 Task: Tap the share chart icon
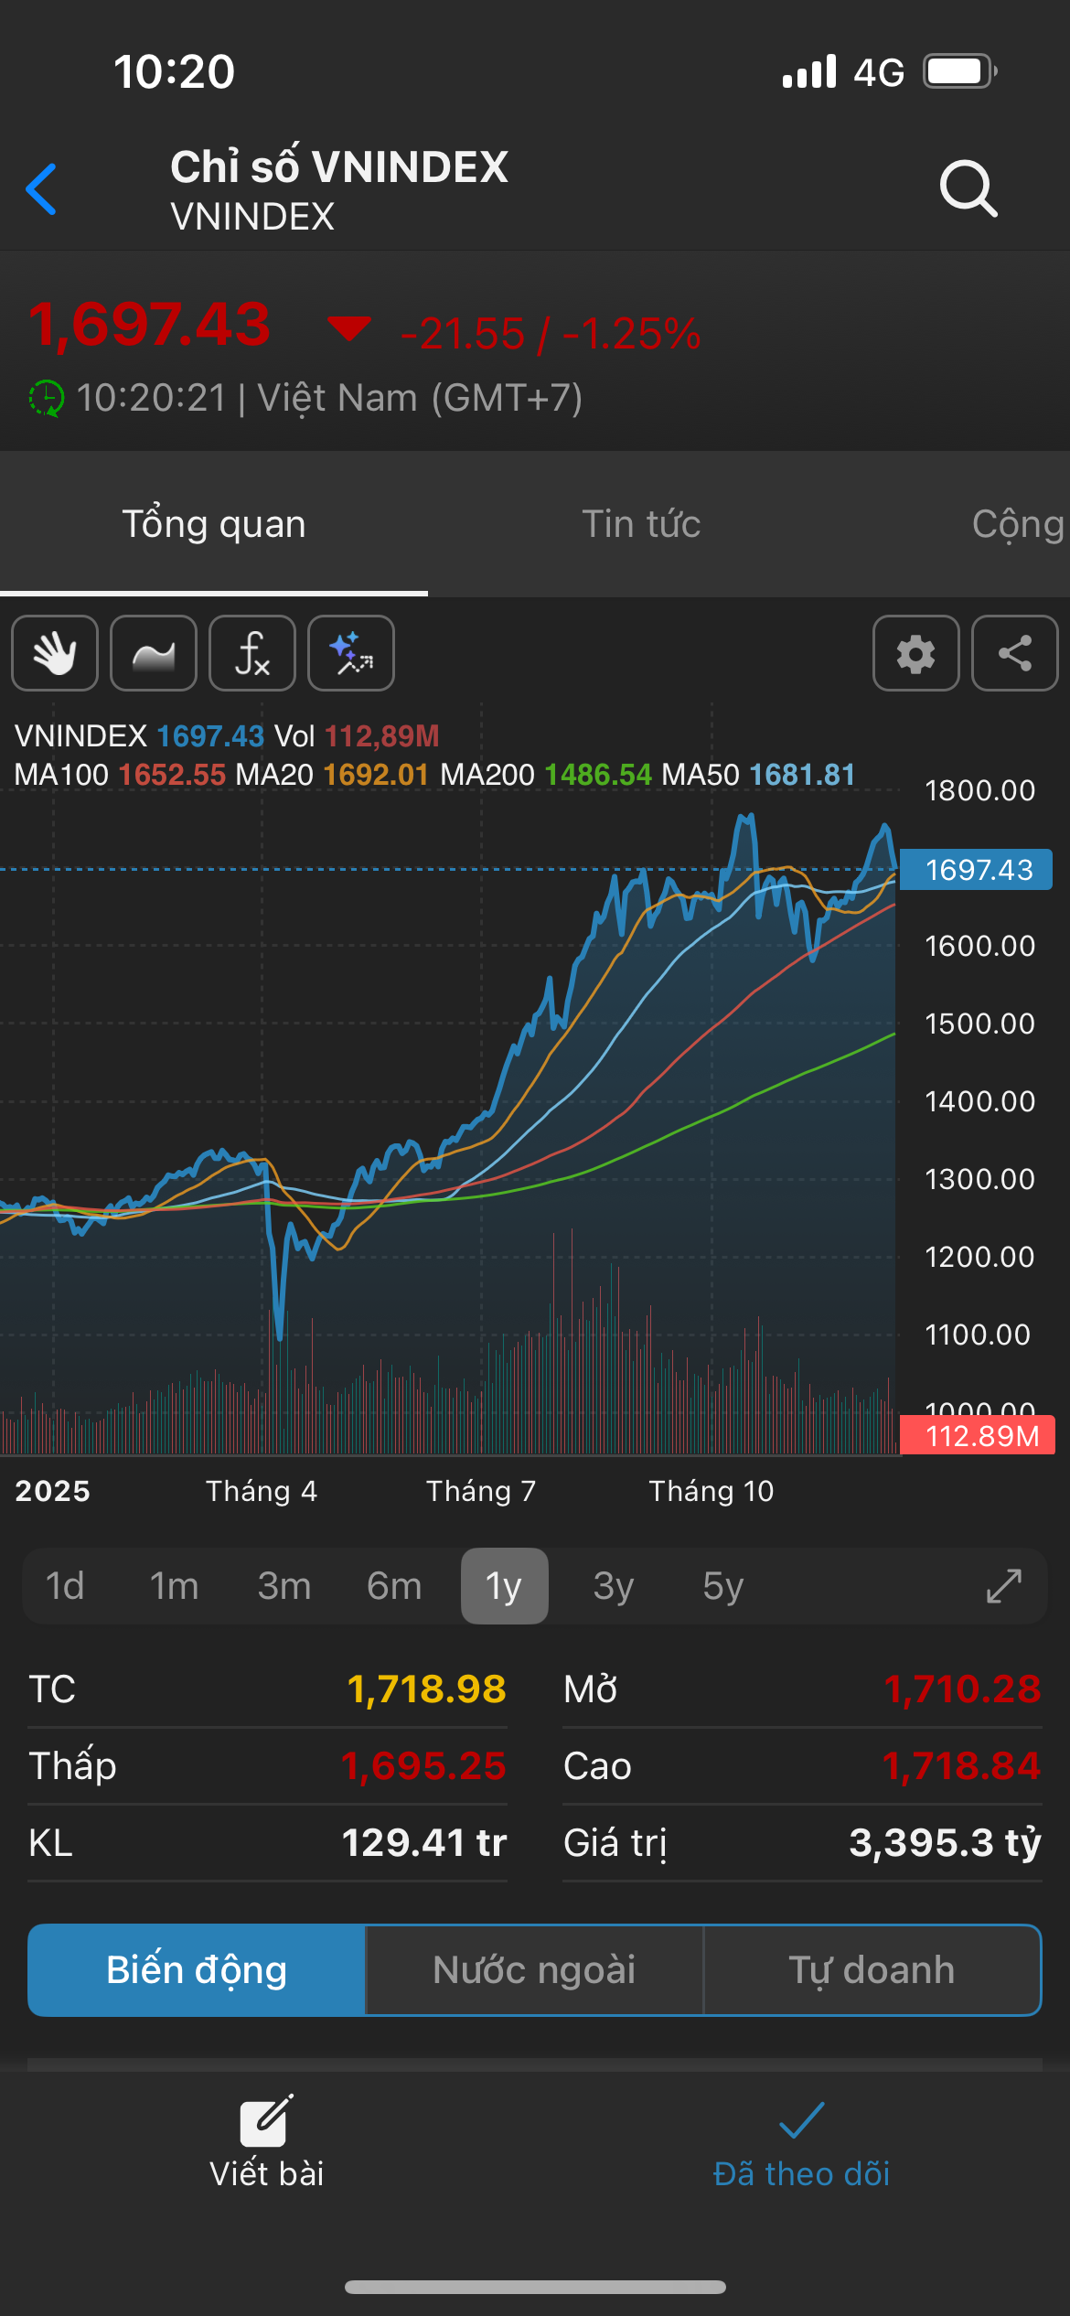pyautogui.click(x=1014, y=653)
